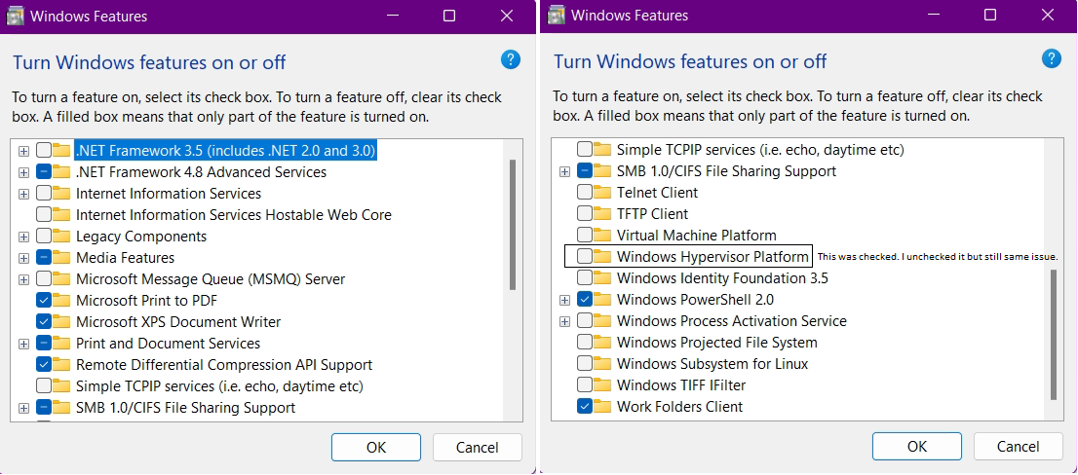Expand the Microsoft Message Queue (MSMQ) Server node
The height and width of the screenshot is (475, 1078).
tap(24, 279)
